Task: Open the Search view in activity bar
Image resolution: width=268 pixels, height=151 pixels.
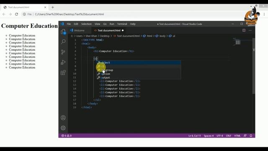Action: point(63,42)
